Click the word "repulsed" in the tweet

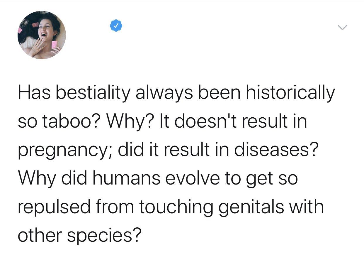pos(54,207)
